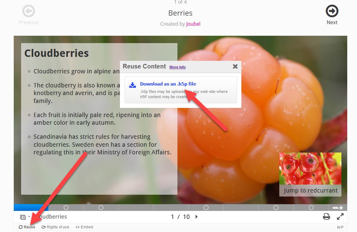Screen dimensions: 357x232
Task: Select the third slide marker in progress bar
Action: 101,208
